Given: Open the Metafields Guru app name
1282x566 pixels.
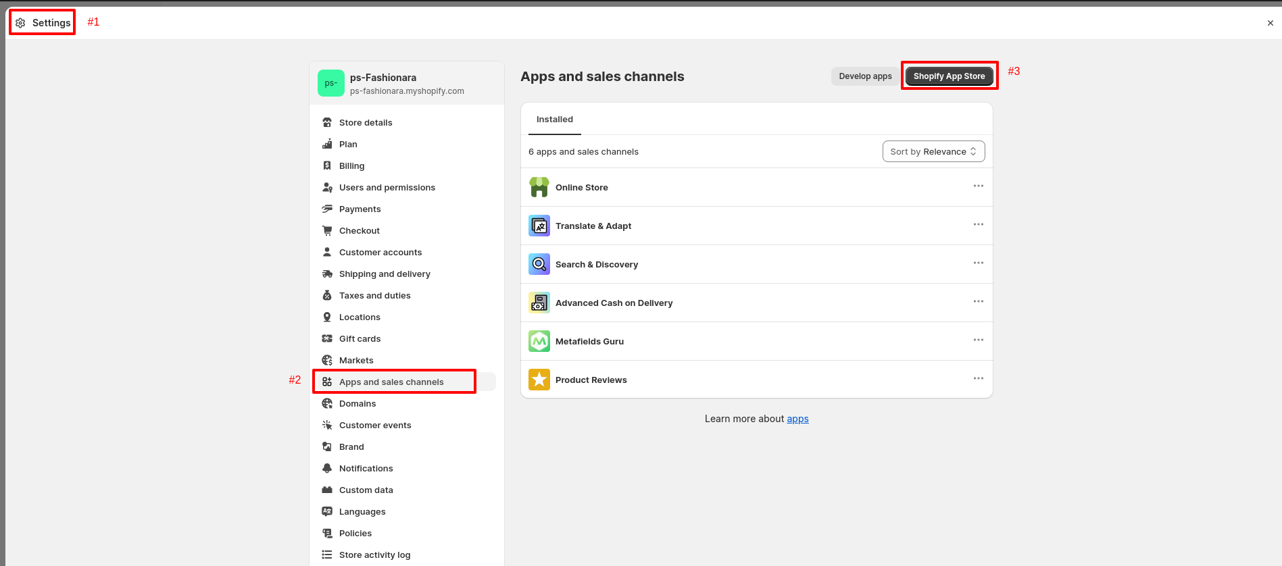Looking at the screenshot, I should point(589,342).
